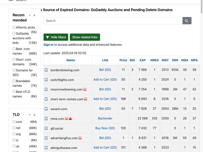Click inside the Search input field
Image resolution: width=203 pixels, height=152 pixels.
tap(101, 21)
